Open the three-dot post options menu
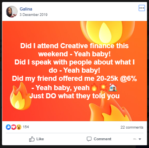The height and width of the screenshot is (148, 149). pyautogui.click(x=142, y=8)
